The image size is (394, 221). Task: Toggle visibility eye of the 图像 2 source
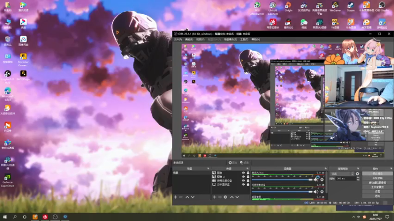[x=243, y=177]
